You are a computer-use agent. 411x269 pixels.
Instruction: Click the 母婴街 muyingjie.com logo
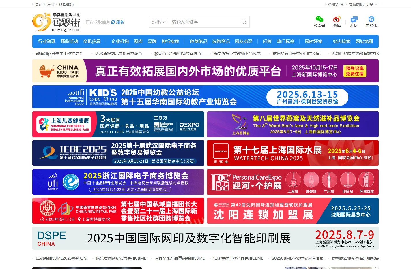point(57,22)
